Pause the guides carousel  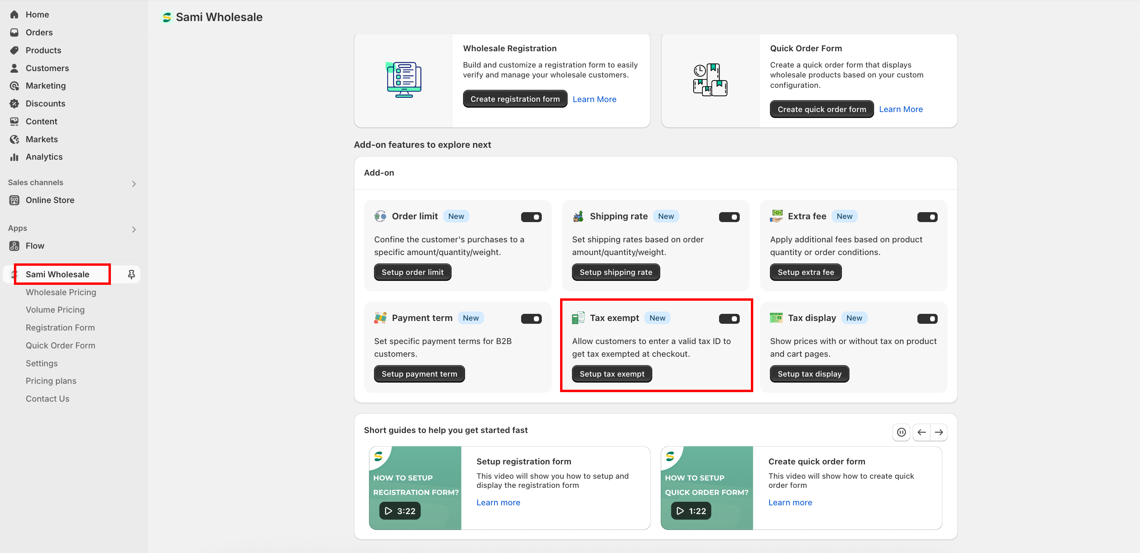click(901, 432)
